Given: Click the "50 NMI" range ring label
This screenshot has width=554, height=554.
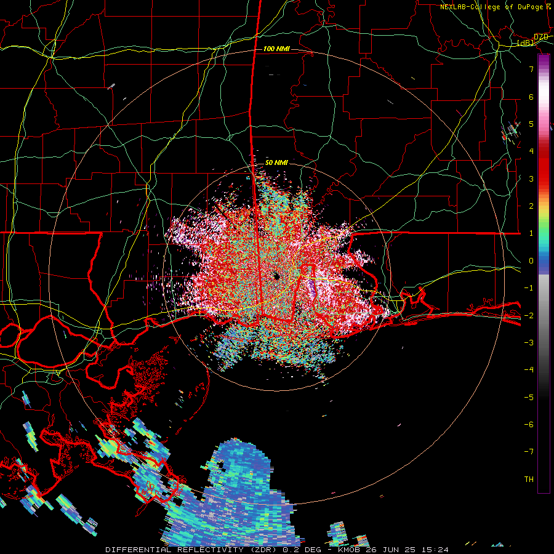Looking at the screenshot, I should click(276, 163).
